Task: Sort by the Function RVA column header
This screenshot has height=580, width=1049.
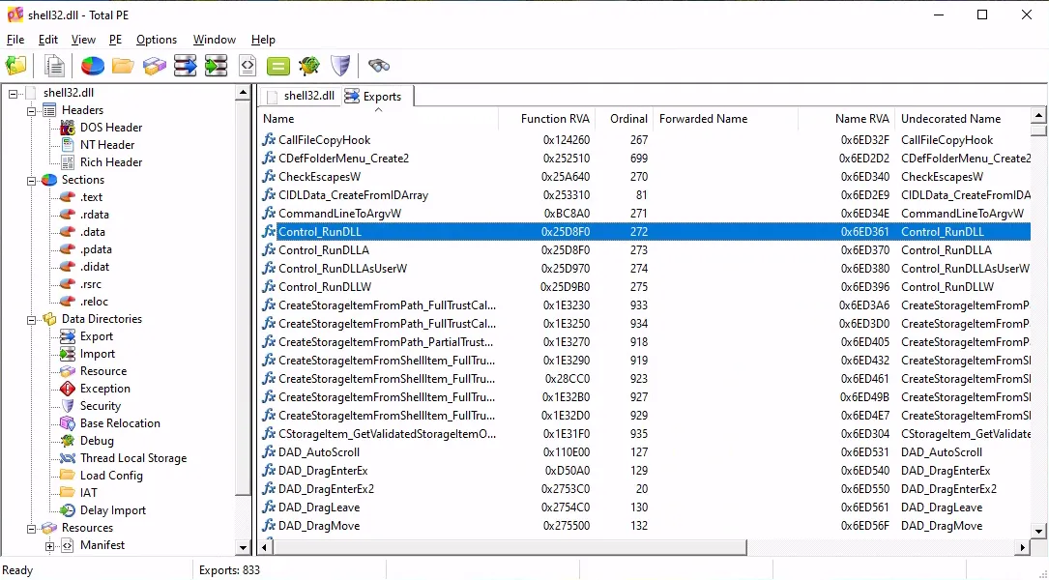Action: point(554,119)
